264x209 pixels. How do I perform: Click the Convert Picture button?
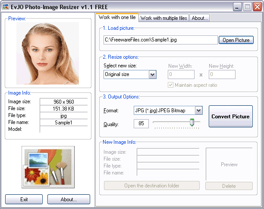click(x=230, y=117)
